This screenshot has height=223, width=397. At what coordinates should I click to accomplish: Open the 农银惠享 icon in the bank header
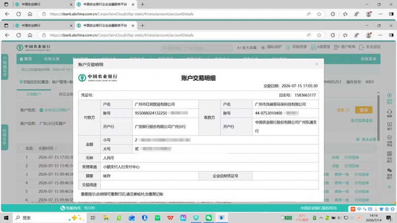[288, 47]
